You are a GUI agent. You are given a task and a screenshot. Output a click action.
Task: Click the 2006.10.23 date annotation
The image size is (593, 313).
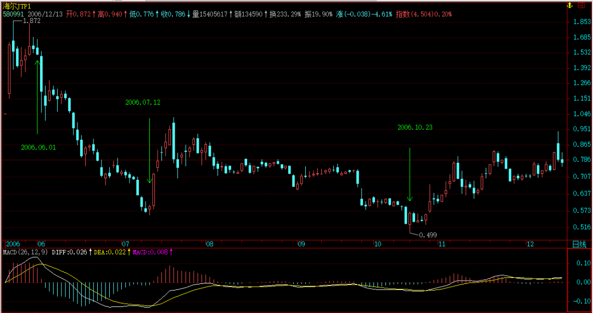pos(415,128)
